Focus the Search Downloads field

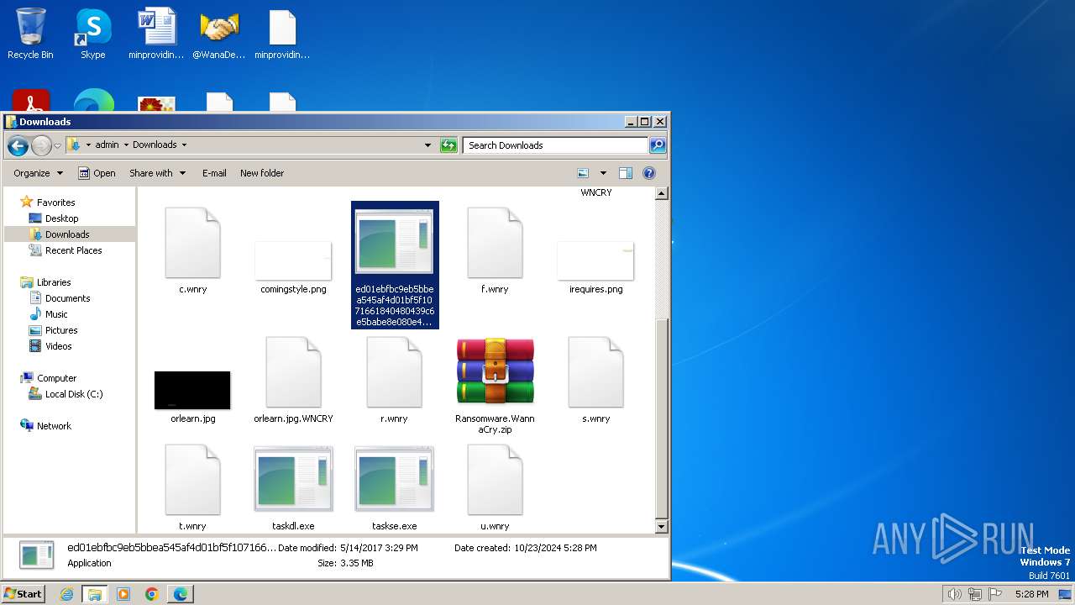555,145
